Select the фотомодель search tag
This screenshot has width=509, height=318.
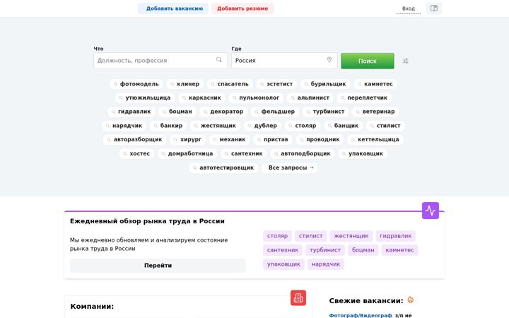coord(136,84)
